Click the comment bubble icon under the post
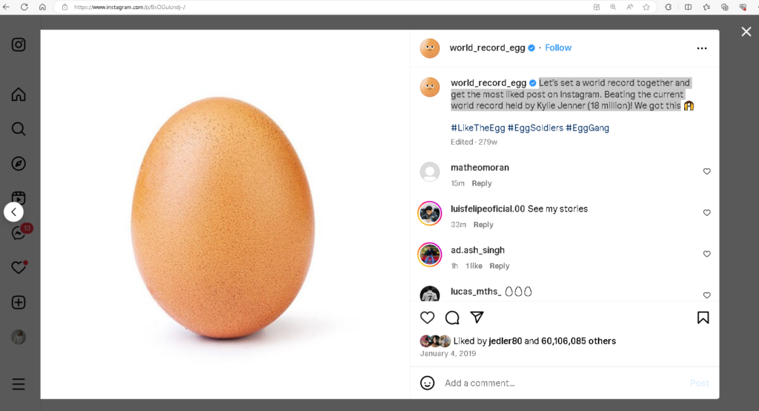 [x=452, y=318]
